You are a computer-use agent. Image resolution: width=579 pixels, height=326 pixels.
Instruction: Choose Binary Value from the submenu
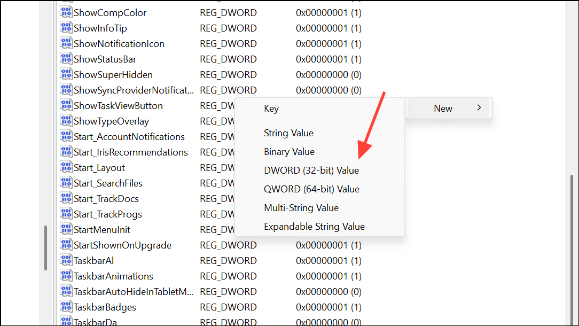pyautogui.click(x=289, y=151)
